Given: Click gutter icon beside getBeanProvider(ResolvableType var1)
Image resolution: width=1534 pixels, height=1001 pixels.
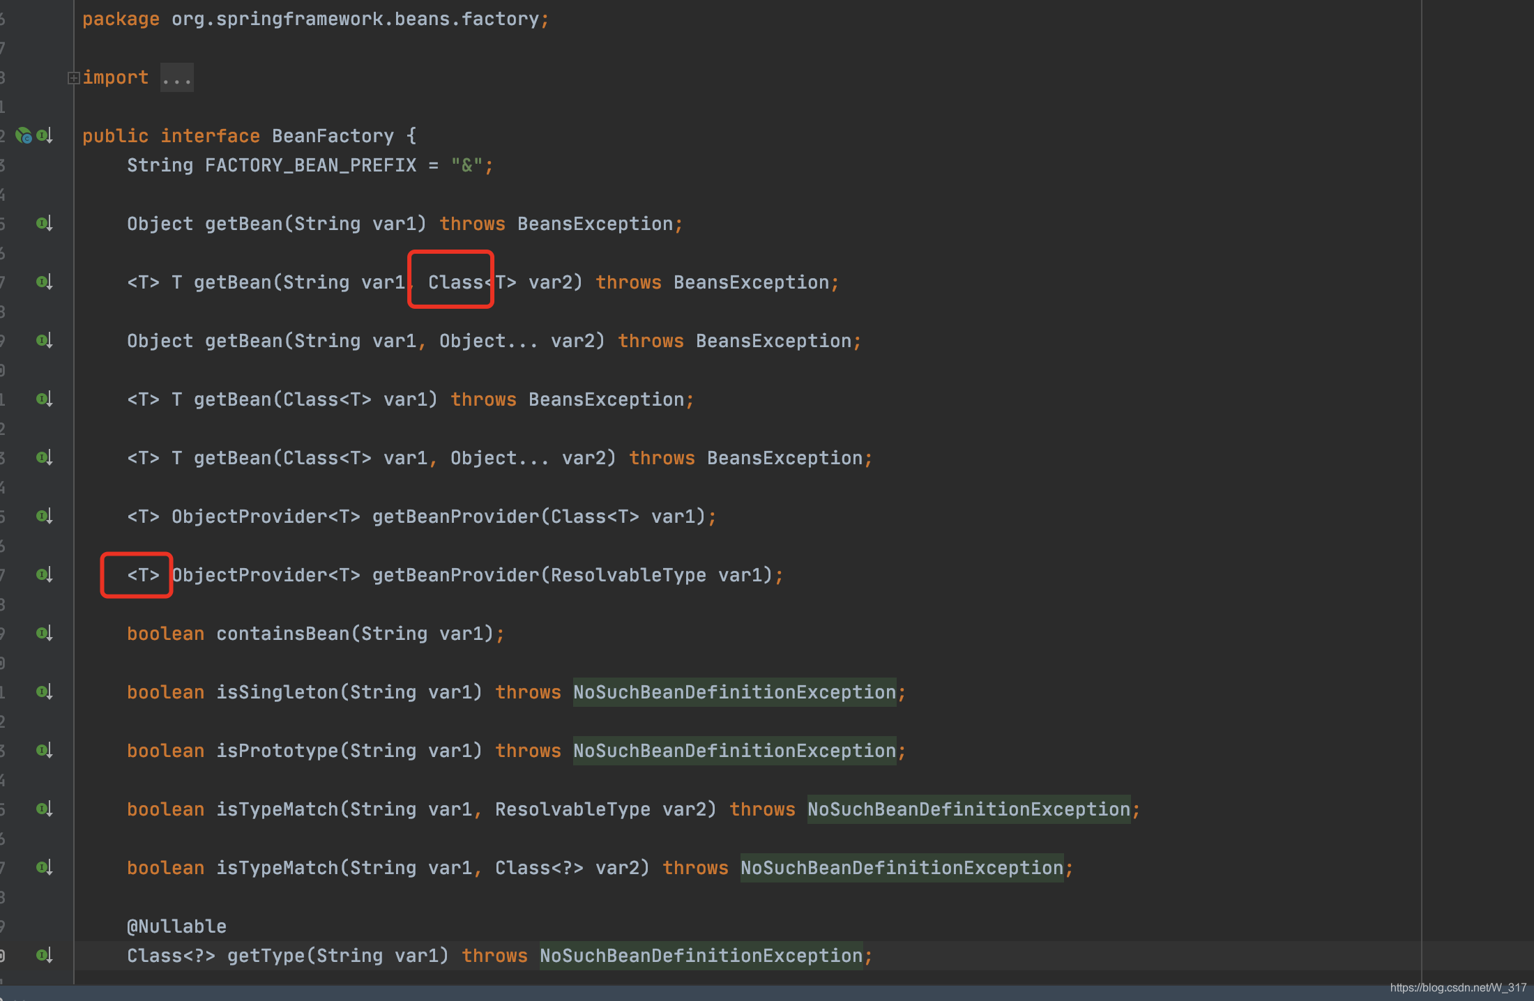Looking at the screenshot, I should pos(45,574).
